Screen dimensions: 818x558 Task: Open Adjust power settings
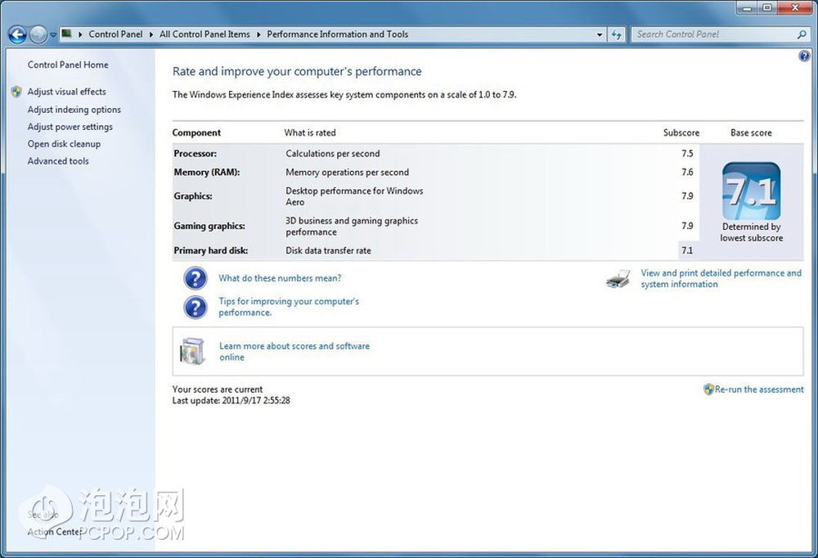[x=70, y=127]
